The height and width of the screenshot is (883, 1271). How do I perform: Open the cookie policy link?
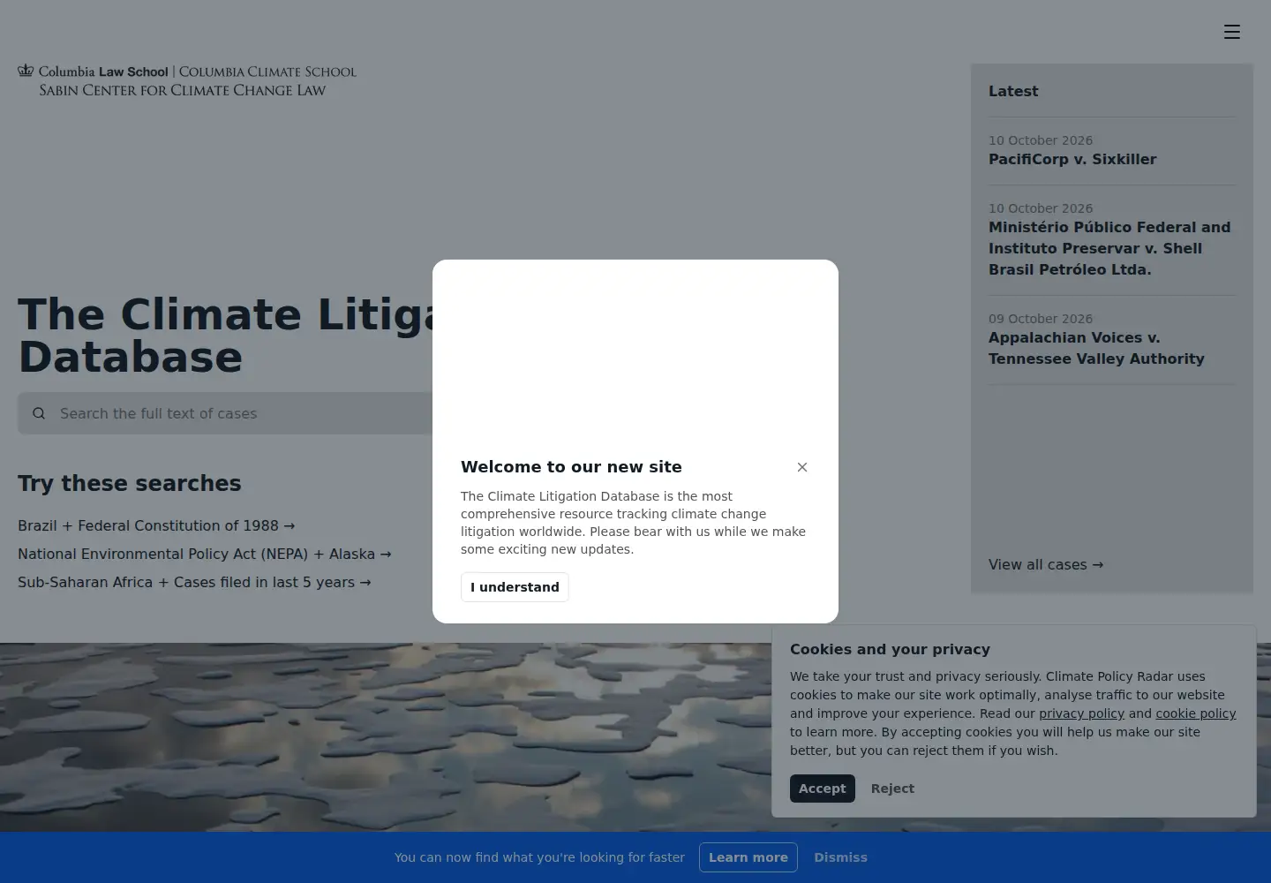[x=1196, y=713]
